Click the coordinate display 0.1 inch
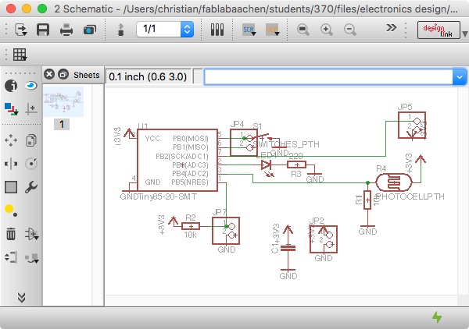Image resolution: width=469 pixels, height=329 pixels. pos(148,77)
